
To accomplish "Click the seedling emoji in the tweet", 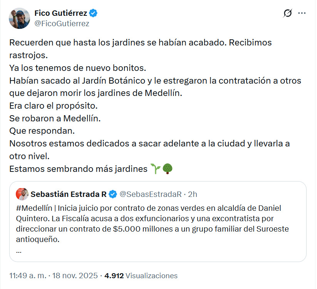I will (x=155, y=169).
